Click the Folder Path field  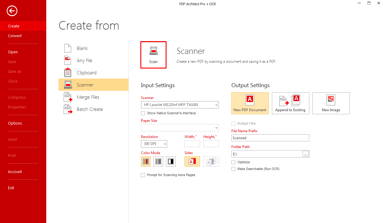[267, 154]
